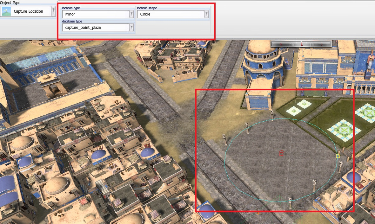Open the location type dropdown set to Minor
The width and height of the screenshot is (375, 224).
pos(97,14)
